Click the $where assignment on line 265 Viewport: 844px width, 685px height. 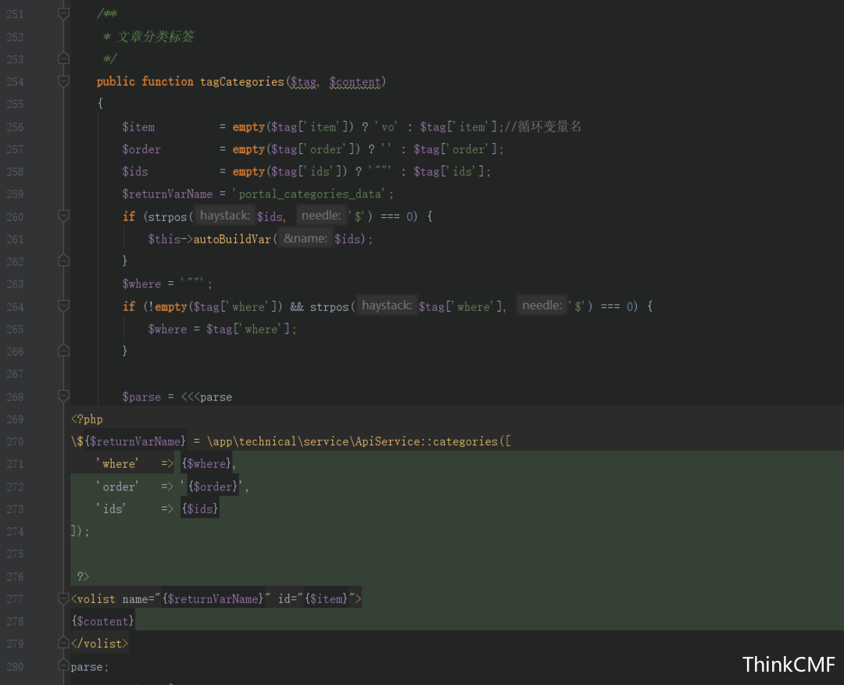[167, 330]
